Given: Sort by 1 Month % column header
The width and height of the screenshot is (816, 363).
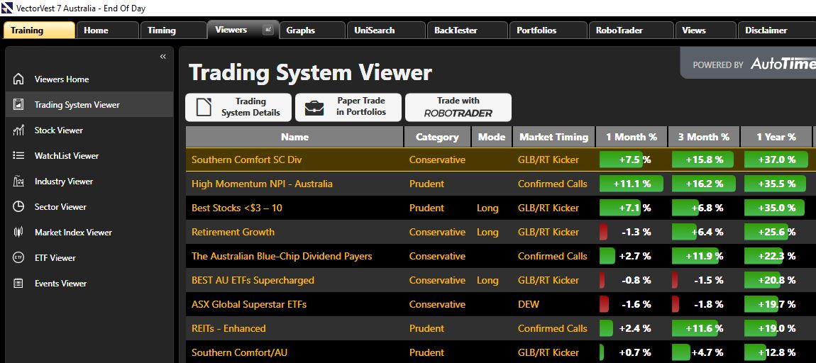Looking at the screenshot, I should pos(632,137).
